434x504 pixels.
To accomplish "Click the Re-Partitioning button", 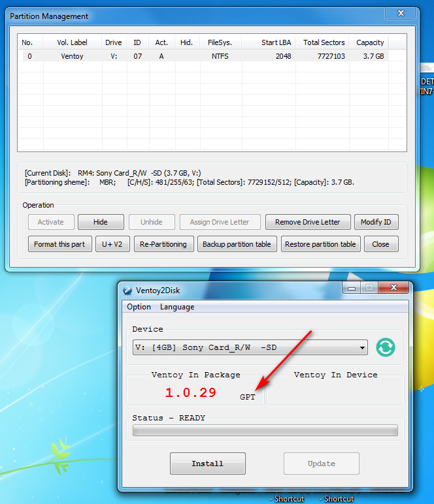I will (x=163, y=244).
